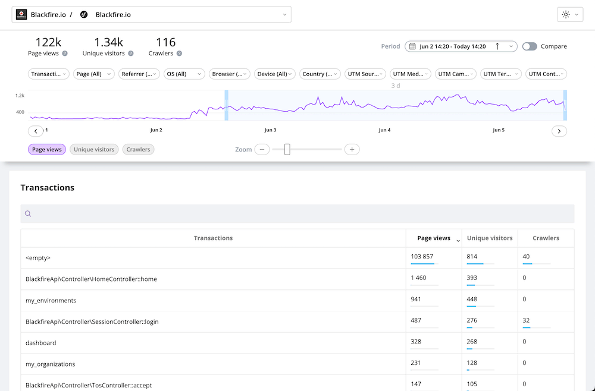Toggle the Compare switch

coord(530,46)
